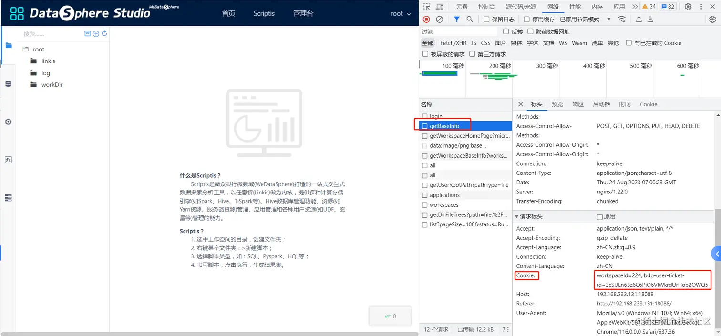The height and width of the screenshot is (336, 721).
Task: Click the DataSphere Studio grid logo icon
Action: (x=17, y=13)
